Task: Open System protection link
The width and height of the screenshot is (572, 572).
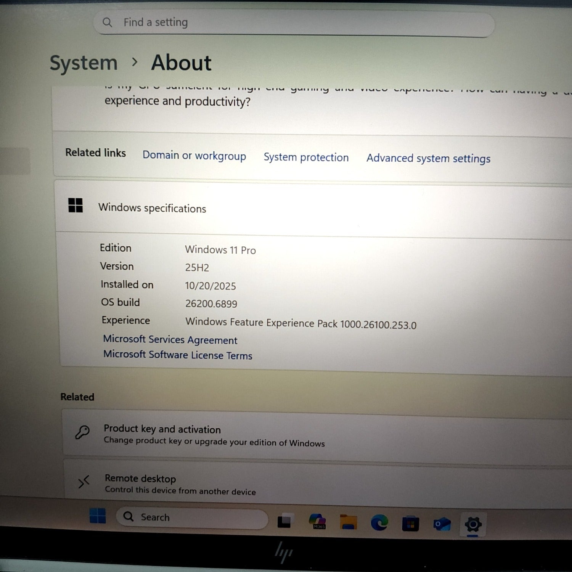Action: coord(306,157)
